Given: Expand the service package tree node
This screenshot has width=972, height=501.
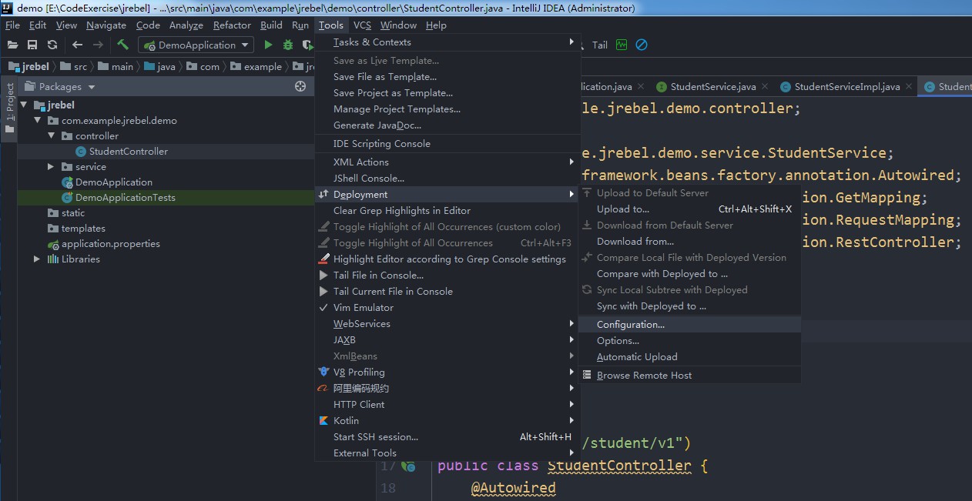Looking at the screenshot, I should 52,167.
